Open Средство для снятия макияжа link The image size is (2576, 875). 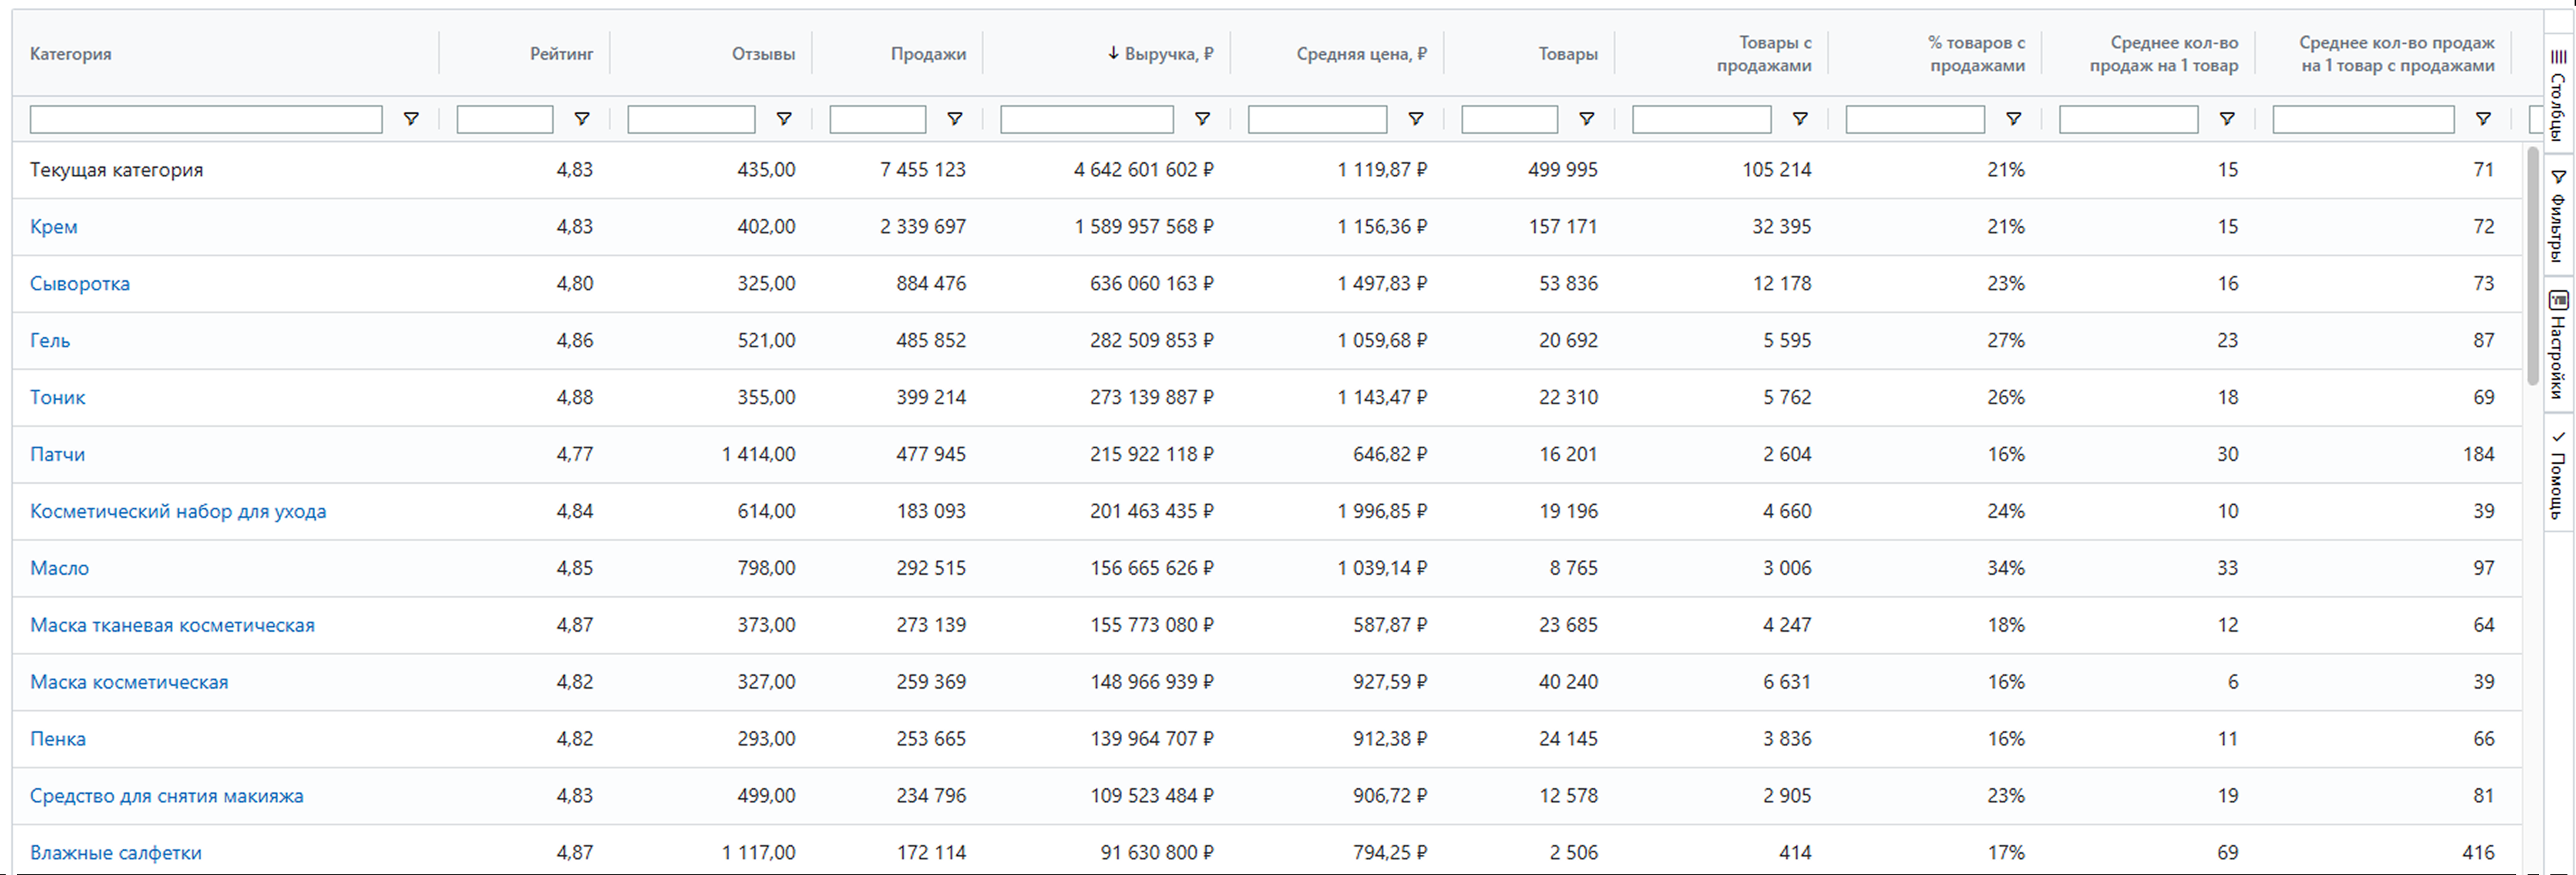167,797
